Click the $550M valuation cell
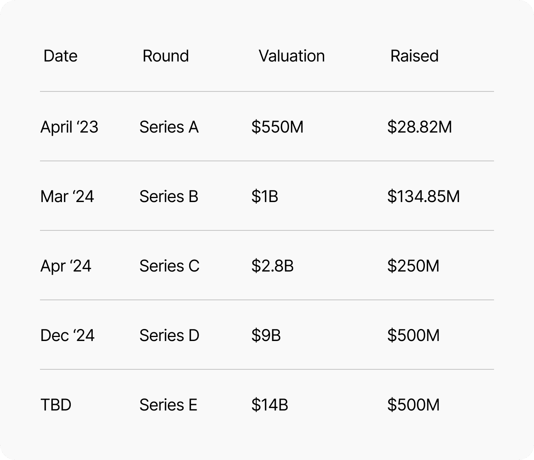The height and width of the screenshot is (460, 534). pos(277,127)
